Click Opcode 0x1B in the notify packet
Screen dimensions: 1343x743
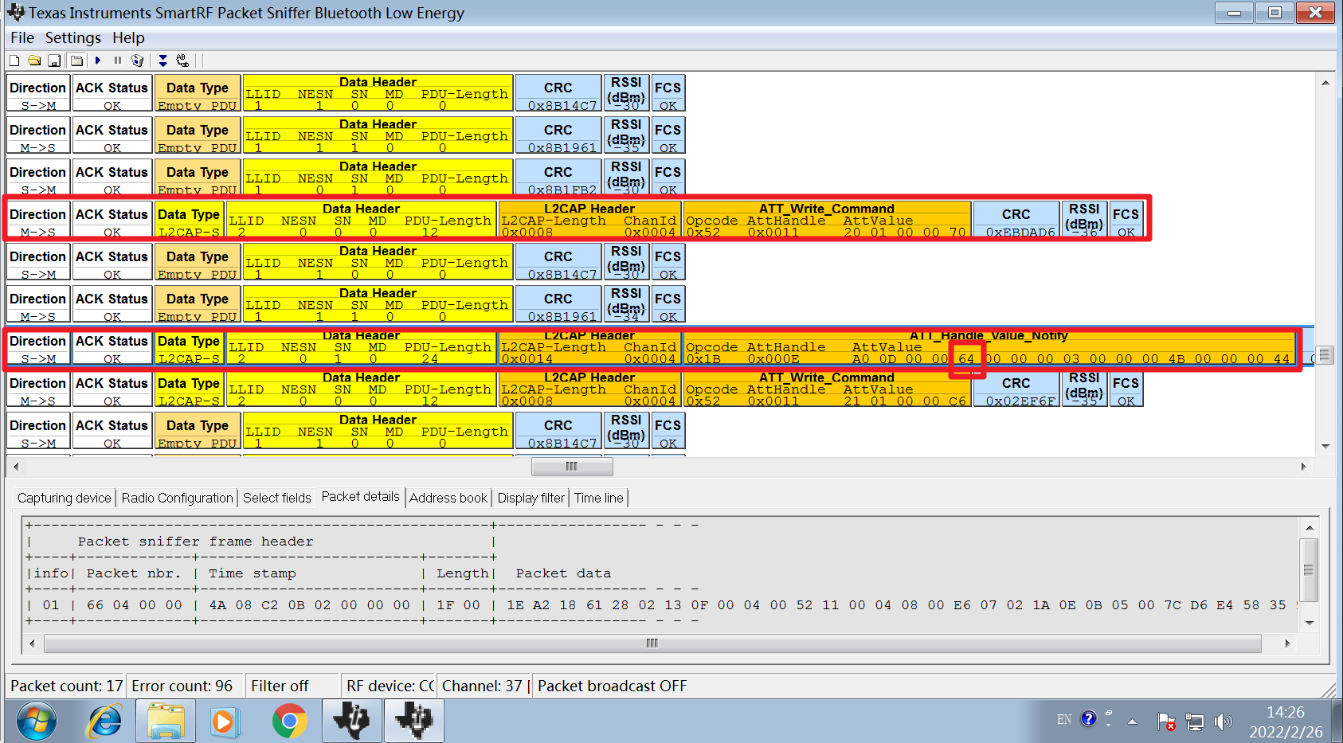pos(703,359)
